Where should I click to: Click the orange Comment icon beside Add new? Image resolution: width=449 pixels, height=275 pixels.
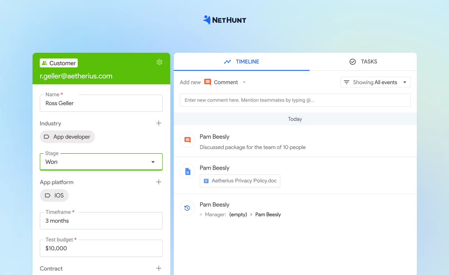(x=207, y=82)
